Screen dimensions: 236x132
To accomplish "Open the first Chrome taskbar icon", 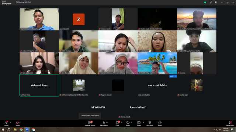I will click(x=21, y=129).
